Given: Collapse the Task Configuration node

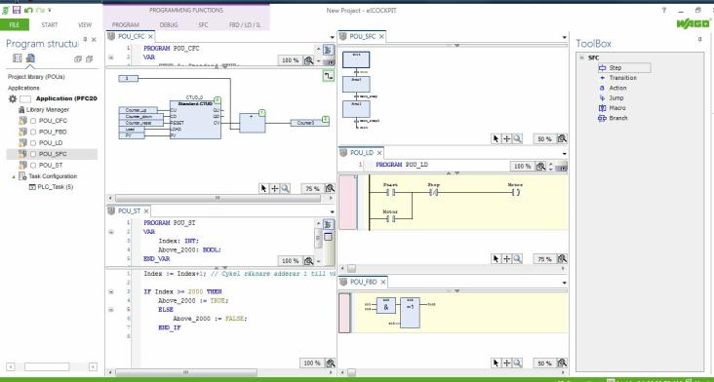Looking at the screenshot, I should 14,176.
